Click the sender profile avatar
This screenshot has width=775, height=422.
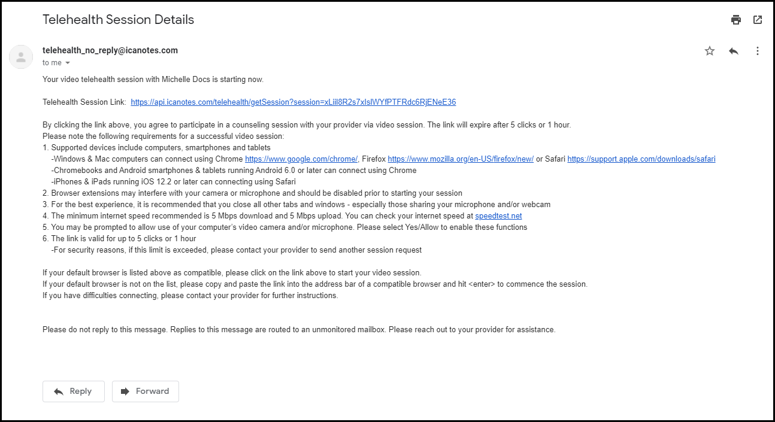click(21, 57)
